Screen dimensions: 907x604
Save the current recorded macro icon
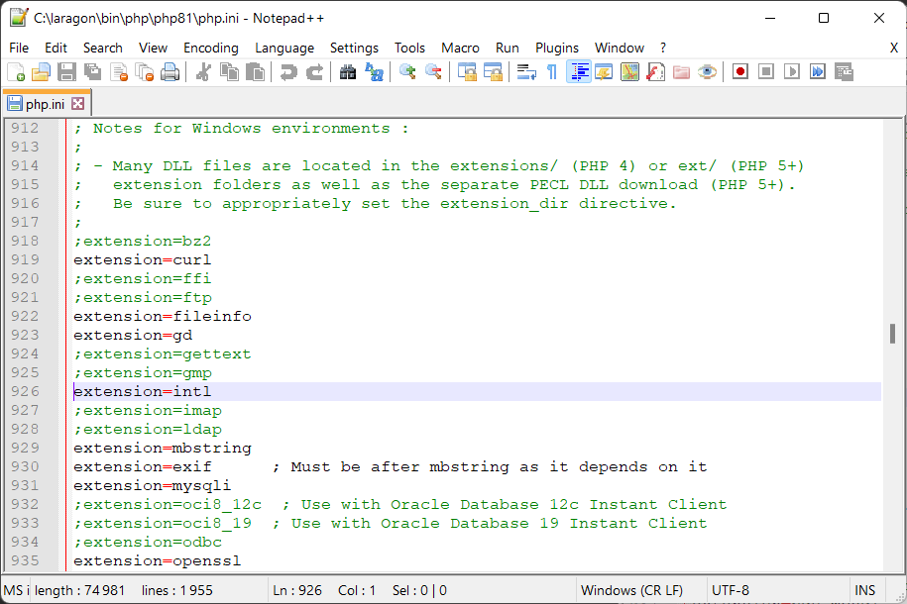click(x=844, y=72)
